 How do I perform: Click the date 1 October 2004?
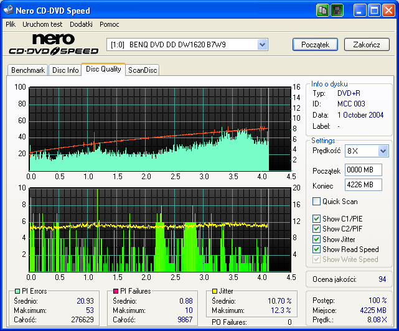[x=360, y=115]
